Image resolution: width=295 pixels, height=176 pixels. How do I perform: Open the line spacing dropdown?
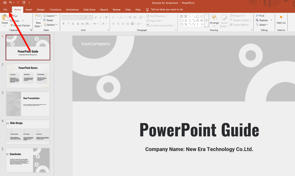142,17
